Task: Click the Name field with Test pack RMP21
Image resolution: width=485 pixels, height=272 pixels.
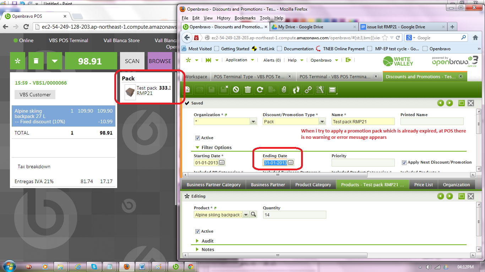Action: [x=363, y=121]
